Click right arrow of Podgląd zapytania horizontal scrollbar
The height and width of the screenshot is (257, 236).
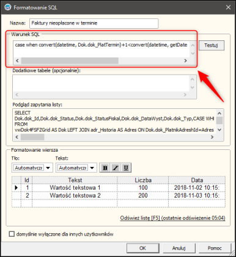point(212,137)
